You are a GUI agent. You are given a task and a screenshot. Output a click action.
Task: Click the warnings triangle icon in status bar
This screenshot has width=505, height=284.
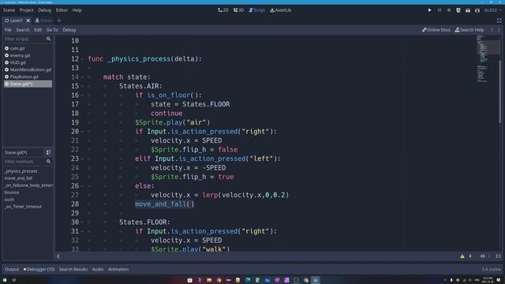tap(462, 256)
